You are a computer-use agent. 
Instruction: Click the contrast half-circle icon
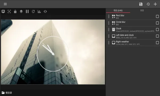tap(45, 11)
